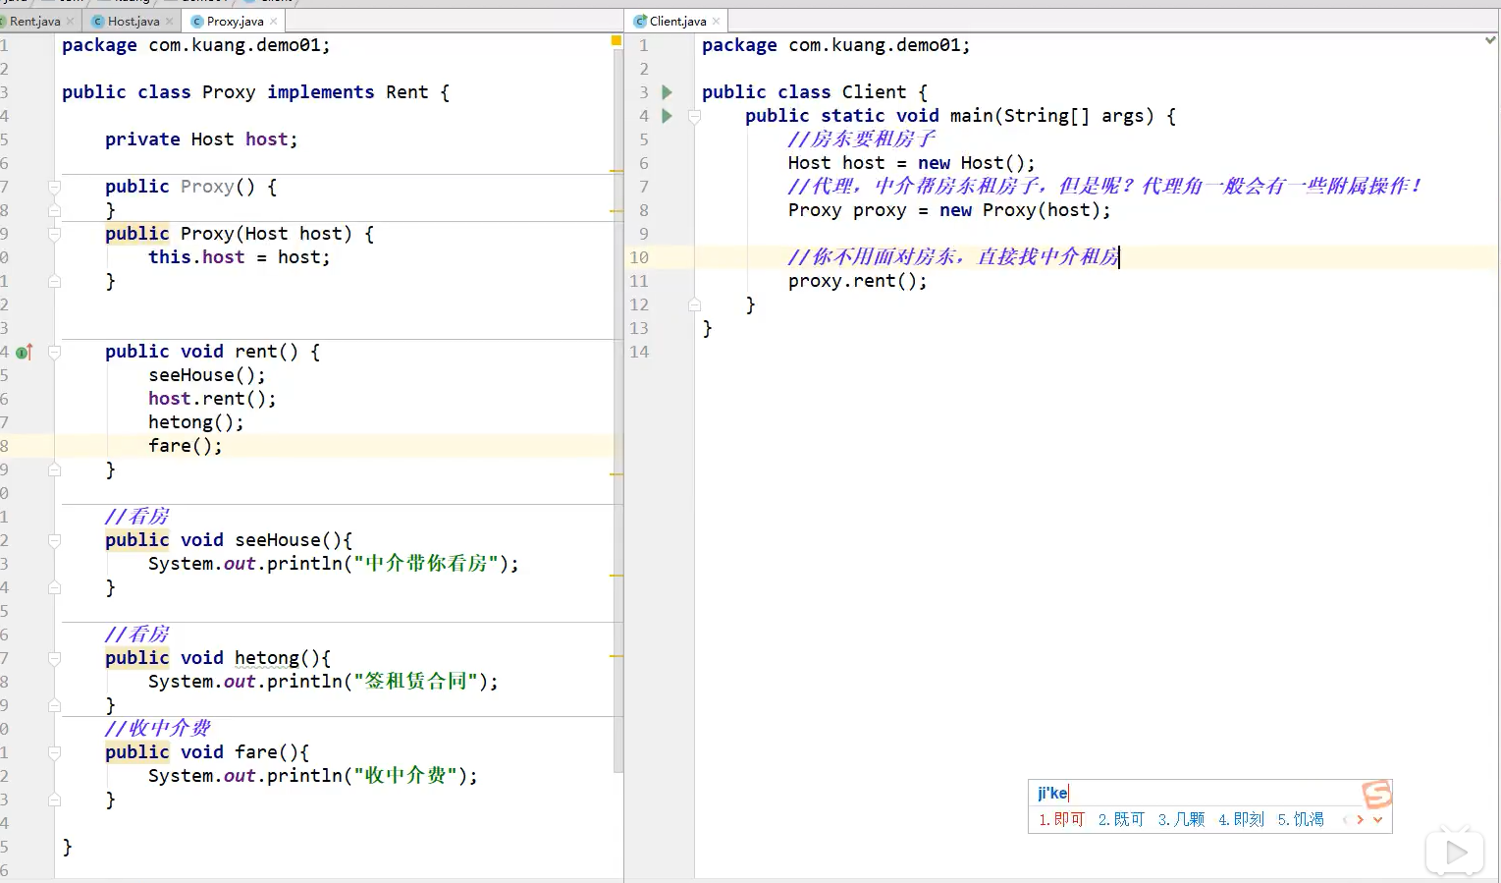Collapse the fold marker beside 'public Proxy() {'

pyautogui.click(x=55, y=187)
